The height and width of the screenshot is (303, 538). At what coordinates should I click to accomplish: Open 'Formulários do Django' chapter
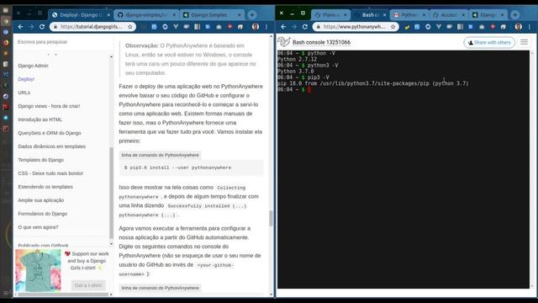43,214
